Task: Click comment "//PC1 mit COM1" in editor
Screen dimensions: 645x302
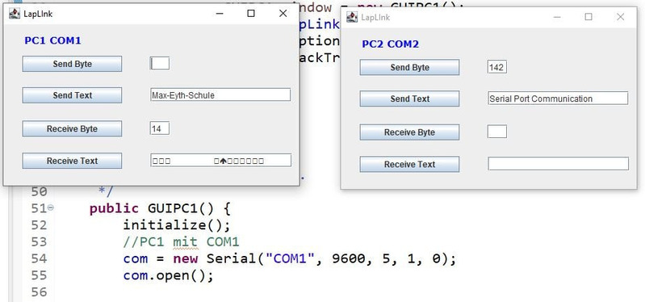Action: click(x=181, y=242)
